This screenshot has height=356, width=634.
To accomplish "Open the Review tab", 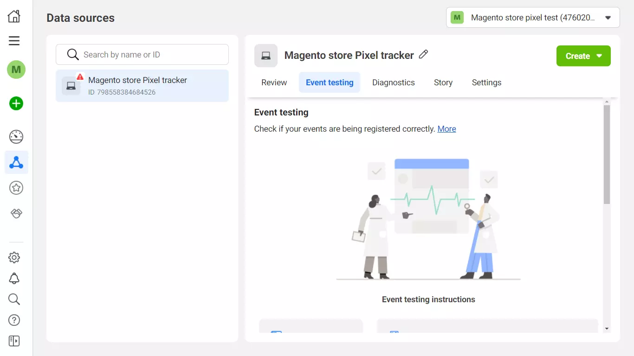I will 274,83.
